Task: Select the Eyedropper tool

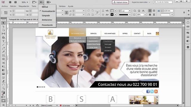Action: click(3, 81)
